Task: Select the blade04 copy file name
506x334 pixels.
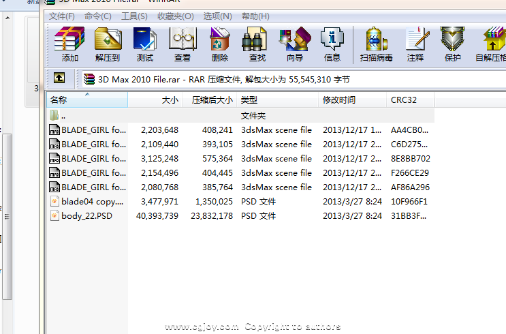Action: point(93,202)
